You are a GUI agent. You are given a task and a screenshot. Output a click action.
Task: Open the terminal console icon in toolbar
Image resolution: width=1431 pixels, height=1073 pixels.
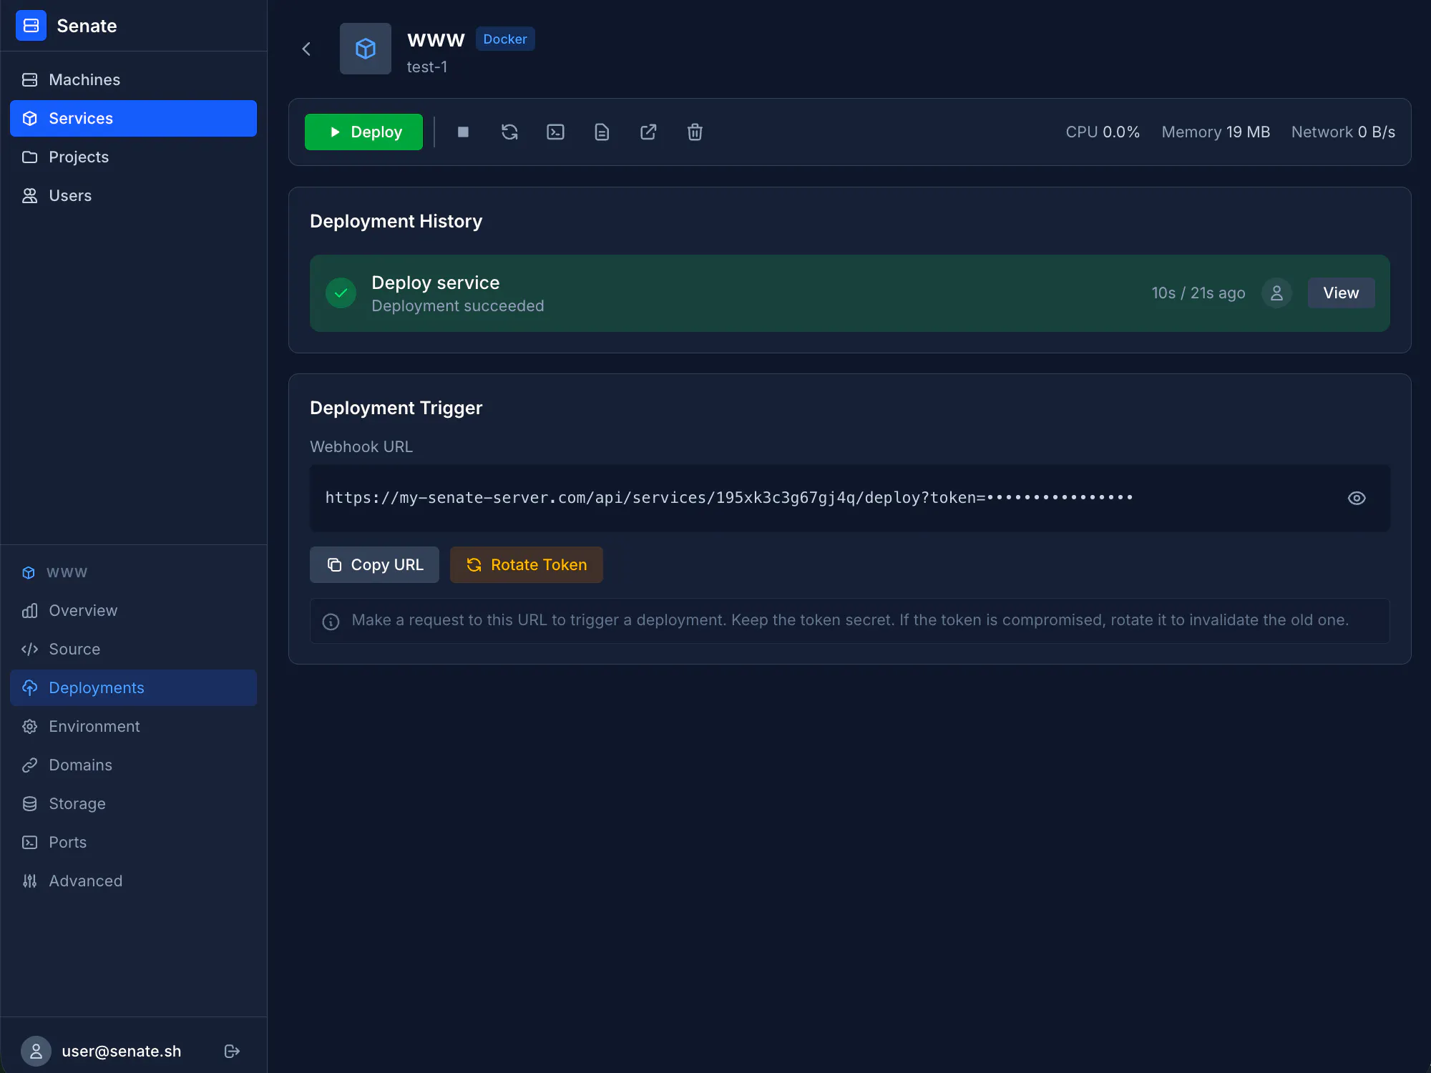tap(556, 132)
